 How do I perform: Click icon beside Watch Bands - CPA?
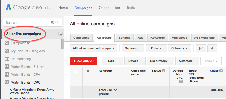[7, 74]
